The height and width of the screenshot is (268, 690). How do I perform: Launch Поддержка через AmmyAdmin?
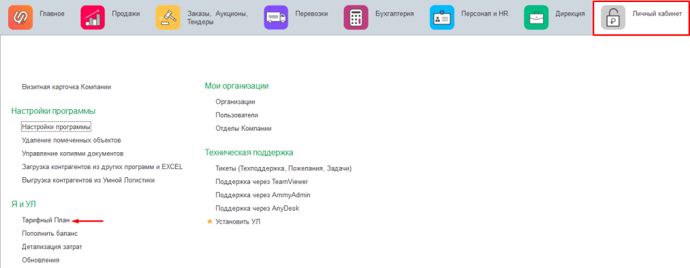pyautogui.click(x=263, y=195)
